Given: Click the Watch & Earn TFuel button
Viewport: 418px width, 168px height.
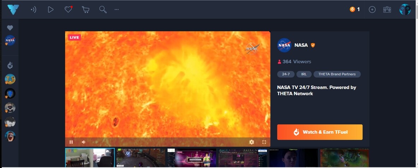Looking at the screenshot, I should pos(320,132).
